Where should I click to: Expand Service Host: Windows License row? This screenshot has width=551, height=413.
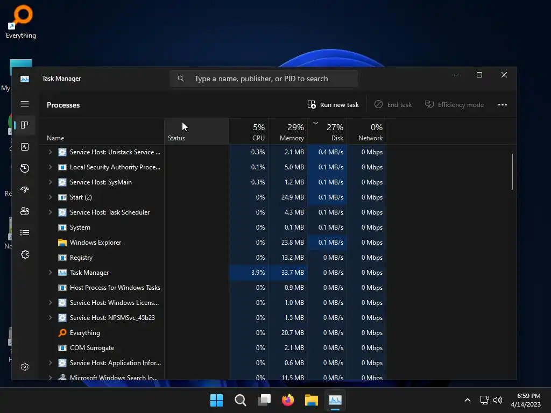[x=50, y=303]
